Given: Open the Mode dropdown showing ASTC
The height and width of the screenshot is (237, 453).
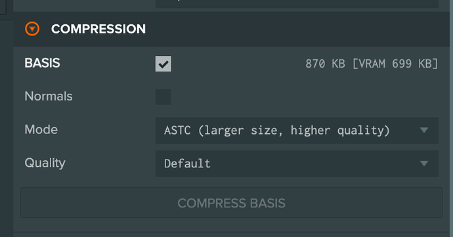Looking at the screenshot, I should point(297,131).
